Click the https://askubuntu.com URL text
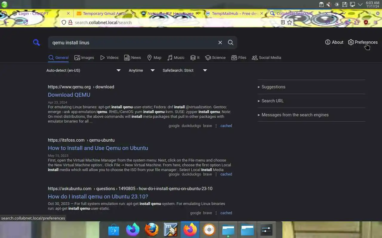This screenshot has width=382, height=238. point(70,189)
